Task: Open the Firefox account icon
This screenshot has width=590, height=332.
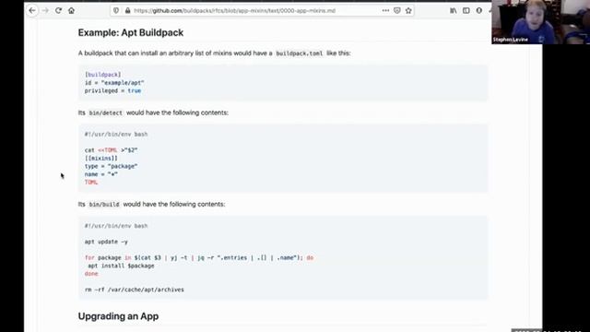Action: pos(479,10)
